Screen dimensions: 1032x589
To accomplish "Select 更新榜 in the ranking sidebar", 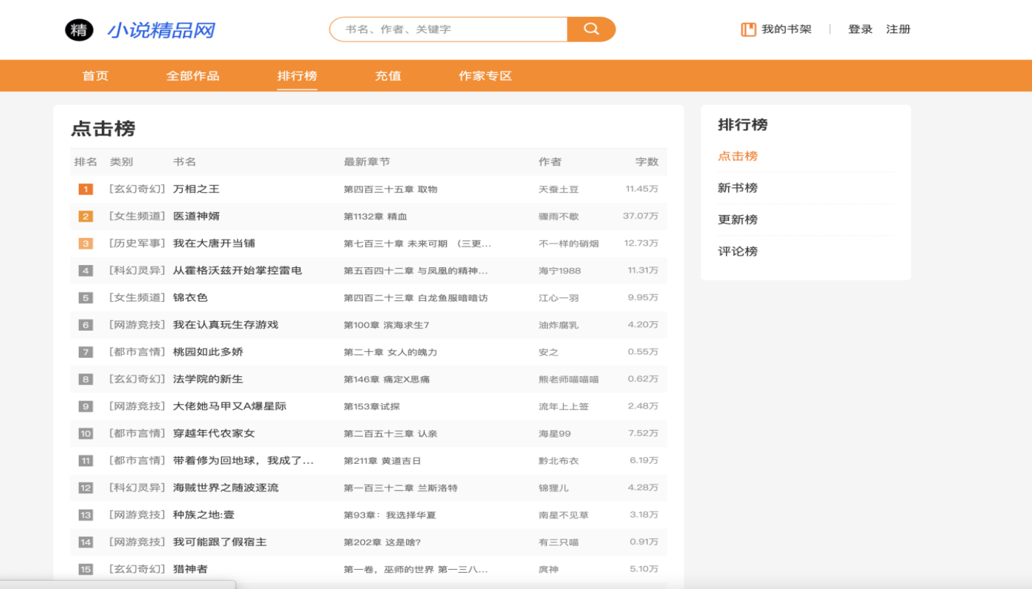I will click(x=738, y=219).
